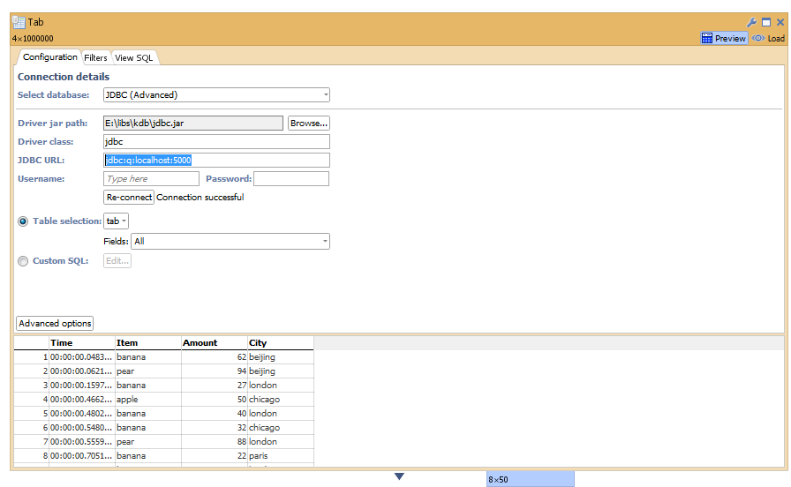
Task: Select the Table selection radio button
Action: (23, 221)
